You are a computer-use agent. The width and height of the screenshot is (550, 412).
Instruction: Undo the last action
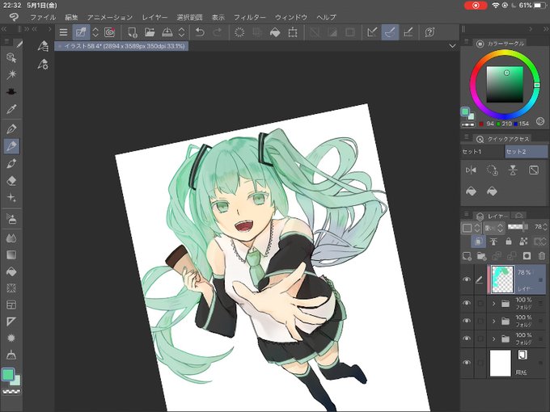pyautogui.click(x=200, y=32)
